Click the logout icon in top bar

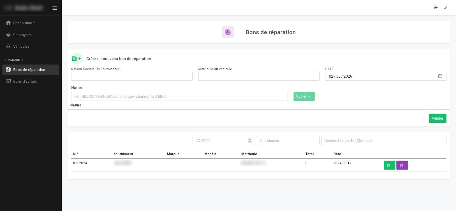click(x=445, y=7)
